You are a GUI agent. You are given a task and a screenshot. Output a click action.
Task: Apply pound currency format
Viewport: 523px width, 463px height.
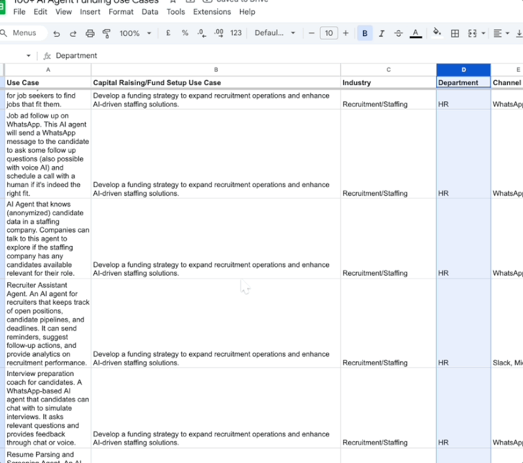point(168,33)
